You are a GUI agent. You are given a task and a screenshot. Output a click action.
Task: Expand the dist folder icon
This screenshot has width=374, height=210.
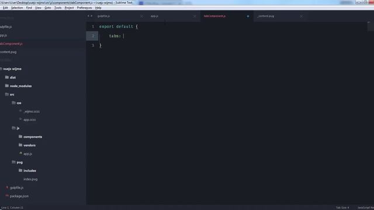click(x=7, y=78)
